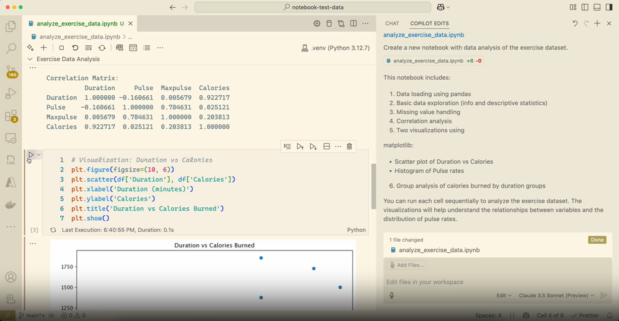Show the notebook outline icon

coord(147,48)
